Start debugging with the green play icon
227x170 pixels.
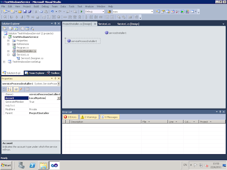[x=81, y=12]
